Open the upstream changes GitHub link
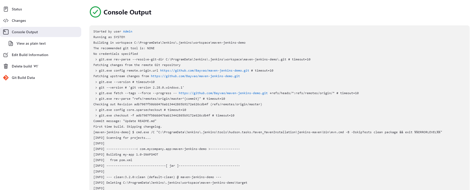 tap(195, 76)
